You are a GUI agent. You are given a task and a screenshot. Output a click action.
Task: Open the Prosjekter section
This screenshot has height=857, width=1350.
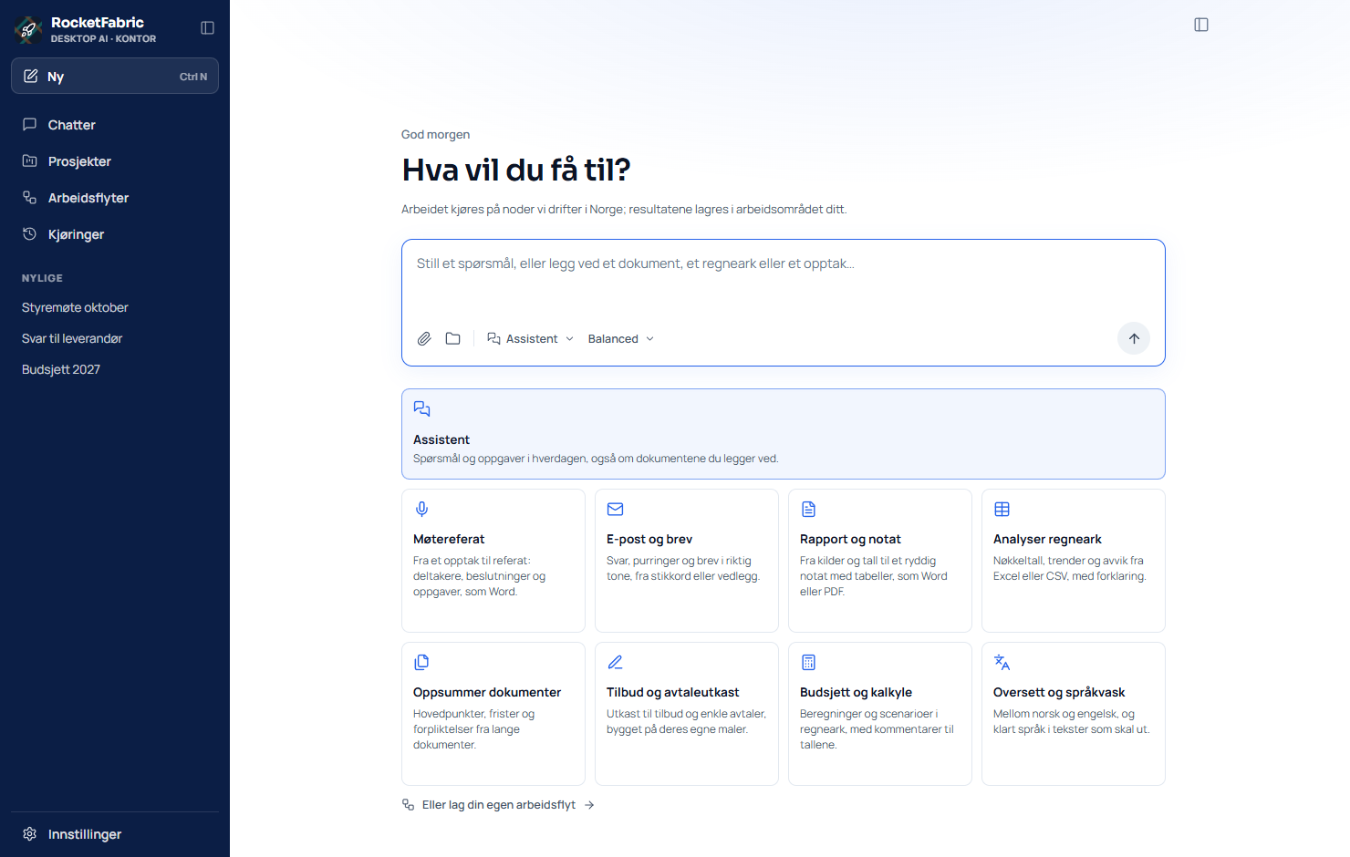(x=115, y=161)
